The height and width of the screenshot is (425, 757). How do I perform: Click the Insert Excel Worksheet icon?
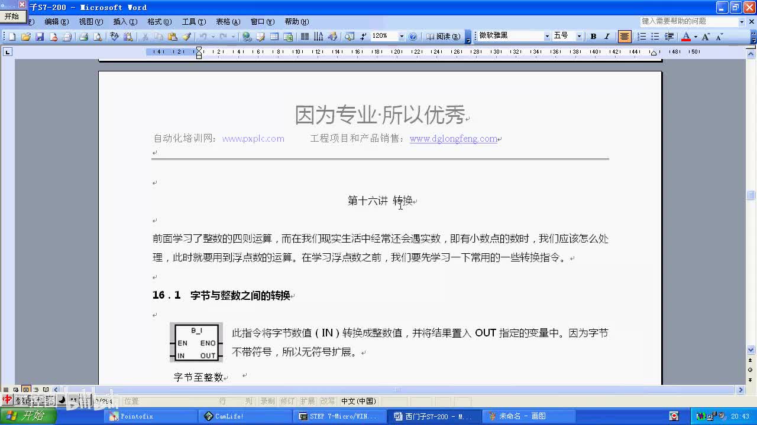(288, 37)
